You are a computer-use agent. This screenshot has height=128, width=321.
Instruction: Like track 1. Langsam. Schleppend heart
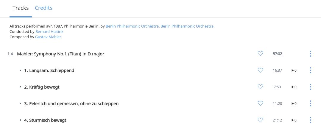click(x=260, y=70)
